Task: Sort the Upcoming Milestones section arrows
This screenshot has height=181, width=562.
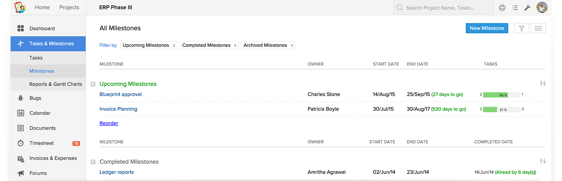Action: click(543, 83)
